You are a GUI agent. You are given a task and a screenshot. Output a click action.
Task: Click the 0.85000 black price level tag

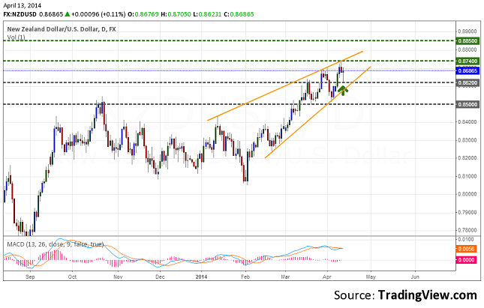click(x=468, y=104)
